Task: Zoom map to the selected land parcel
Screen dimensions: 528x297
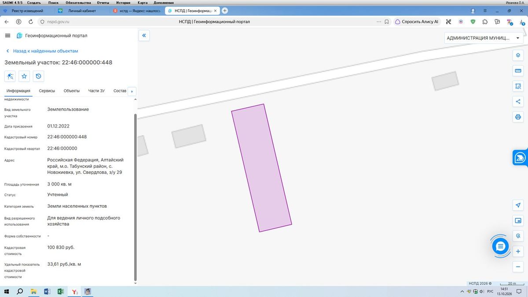Action: (10, 76)
